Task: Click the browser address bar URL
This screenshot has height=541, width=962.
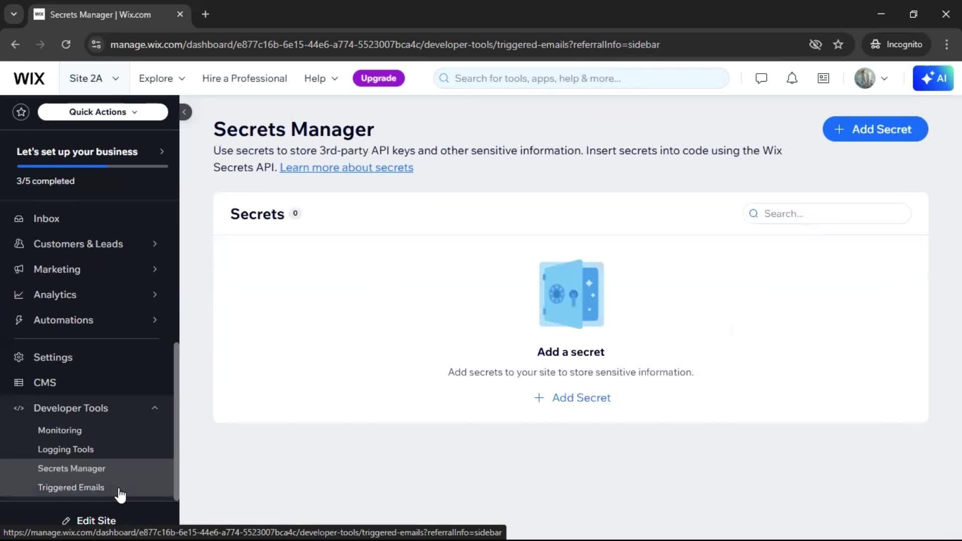Action: tap(385, 45)
